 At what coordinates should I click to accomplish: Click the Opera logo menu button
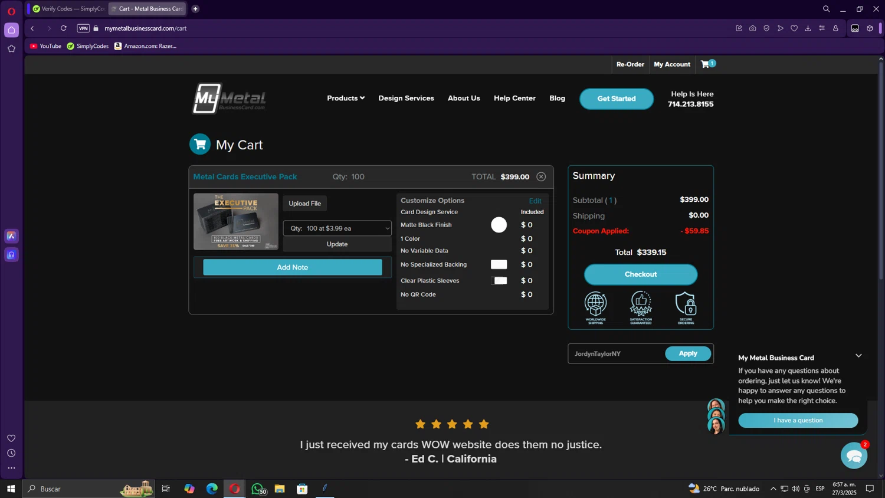[11, 11]
